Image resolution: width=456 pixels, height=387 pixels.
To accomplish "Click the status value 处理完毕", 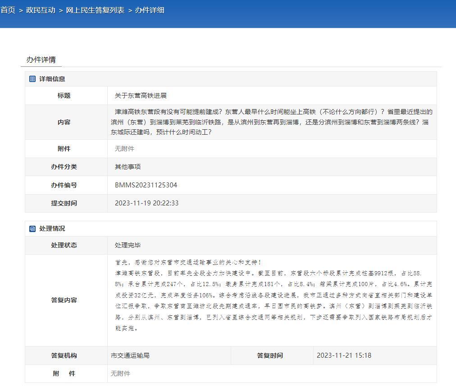I will [128, 245].
